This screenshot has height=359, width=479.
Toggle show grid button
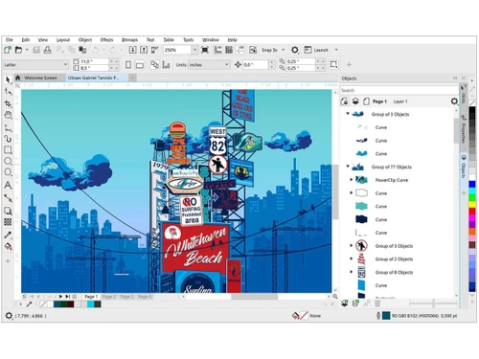pyautogui.click(x=229, y=50)
